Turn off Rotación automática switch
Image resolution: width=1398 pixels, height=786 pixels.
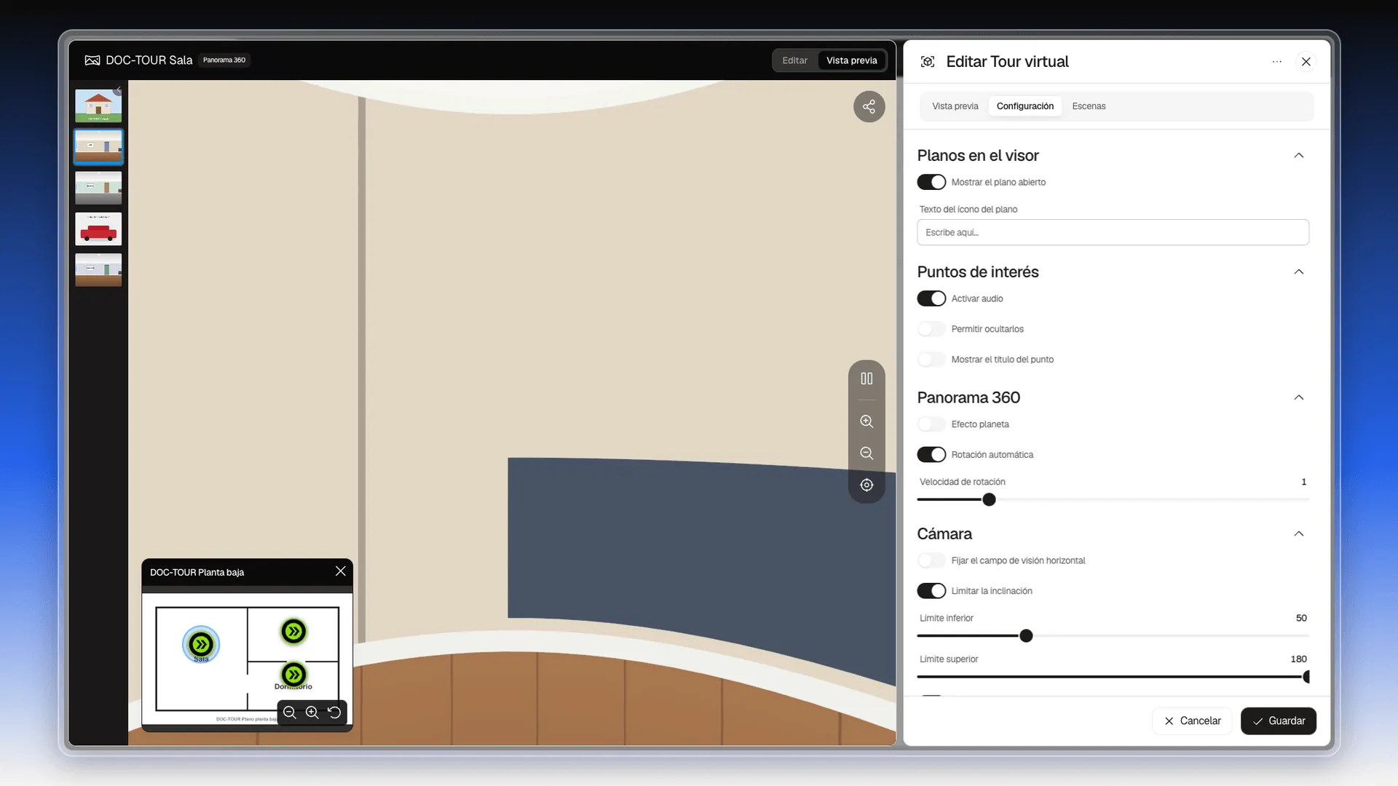931,455
